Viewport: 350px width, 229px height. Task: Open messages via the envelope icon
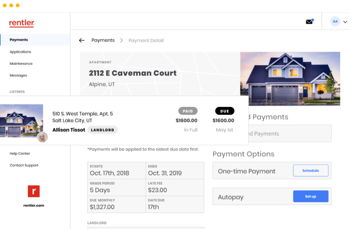pyautogui.click(x=309, y=22)
